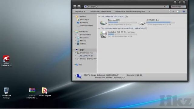This screenshot has width=194, height=109.
Task: Click the Sitios recientes icon in sidebar
Action: [x=78, y=25]
